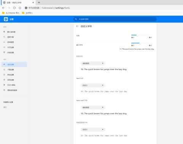Image resolution: width=183 pixels, height=144 pixels.
Task: Return from 自定义字体 using back arrow
Action: (77, 26)
